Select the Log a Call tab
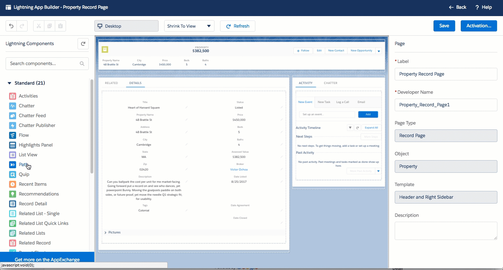Viewport: 503px width, 270px height. coord(343,102)
